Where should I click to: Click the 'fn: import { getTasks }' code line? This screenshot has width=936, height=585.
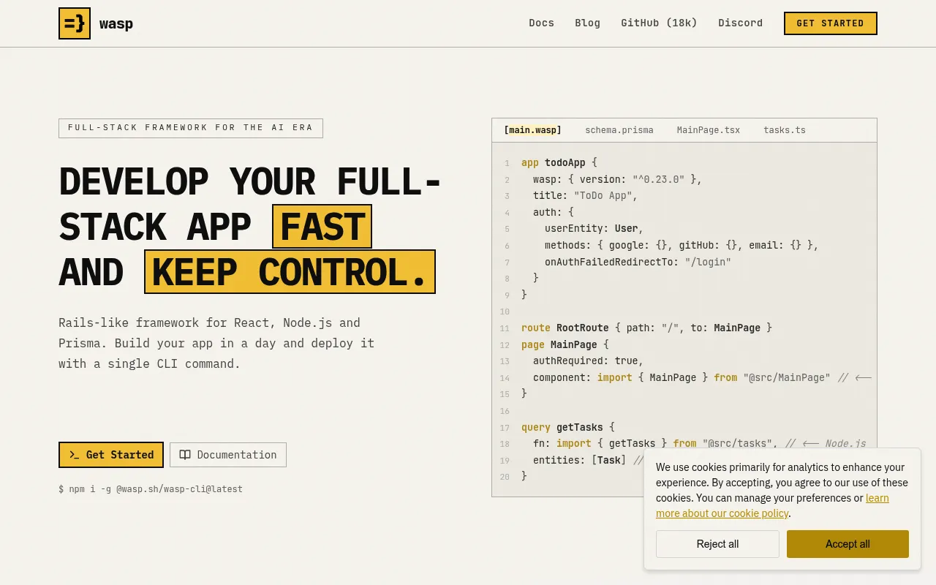699,443
